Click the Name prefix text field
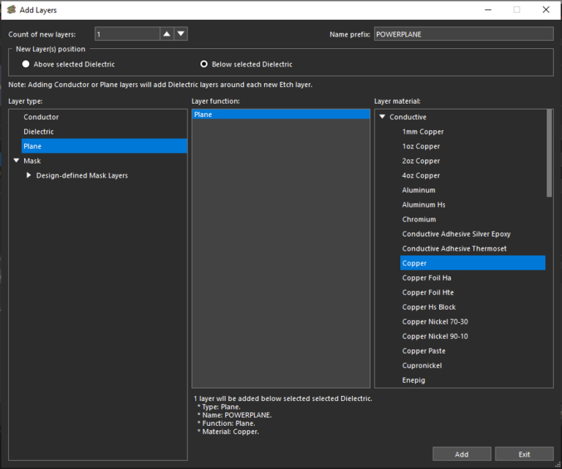The height and width of the screenshot is (469, 562). click(x=463, y=34)
